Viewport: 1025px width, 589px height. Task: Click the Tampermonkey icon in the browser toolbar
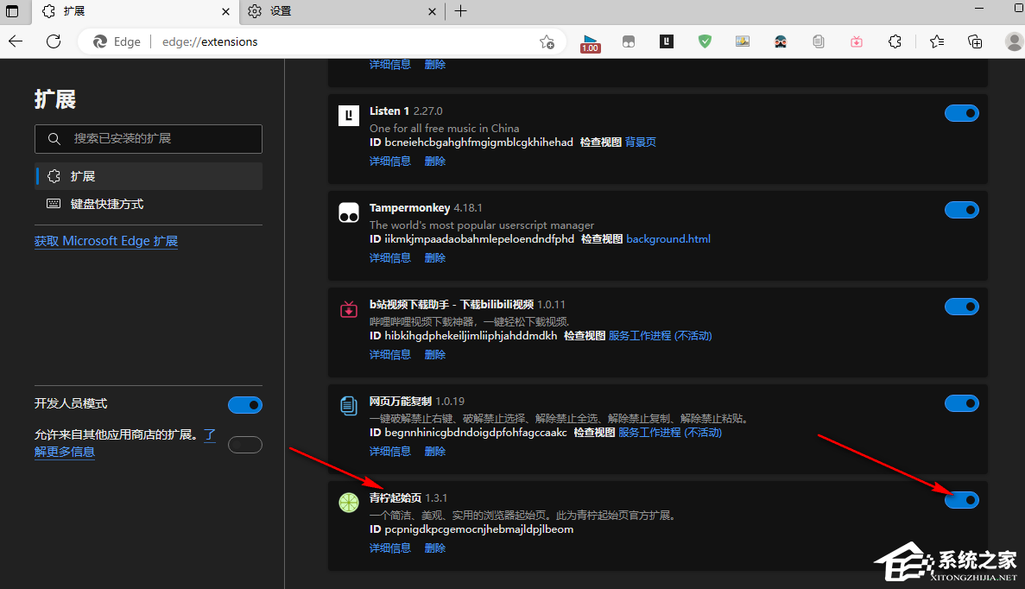pyautogui.click(x=629, y=41)
